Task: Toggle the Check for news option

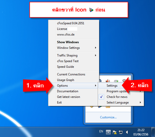Action: coord(121,97)
